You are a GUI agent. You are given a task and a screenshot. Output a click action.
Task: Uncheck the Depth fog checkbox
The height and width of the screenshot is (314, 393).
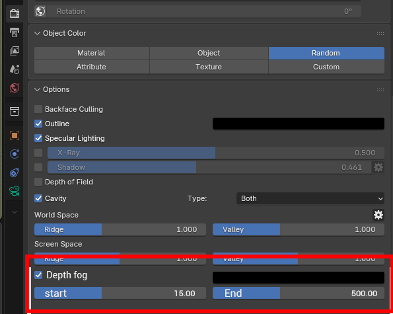point(38,275)
